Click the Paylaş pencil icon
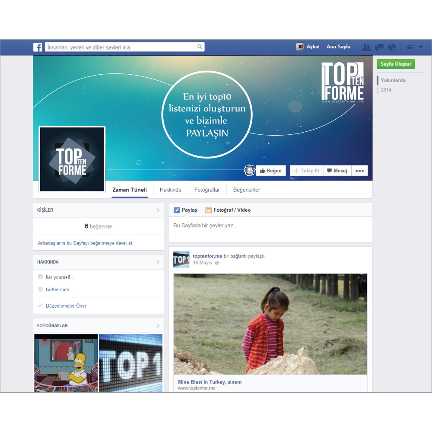Screen dimensions: 432x432 (x=177, y=210)
